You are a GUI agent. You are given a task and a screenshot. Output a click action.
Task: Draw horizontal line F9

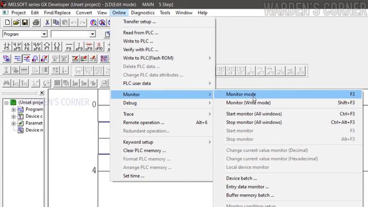69,46
